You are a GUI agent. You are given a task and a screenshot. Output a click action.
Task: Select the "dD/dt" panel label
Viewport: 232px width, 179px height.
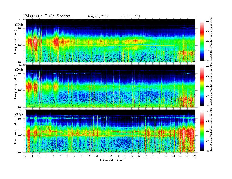[19, 70]
